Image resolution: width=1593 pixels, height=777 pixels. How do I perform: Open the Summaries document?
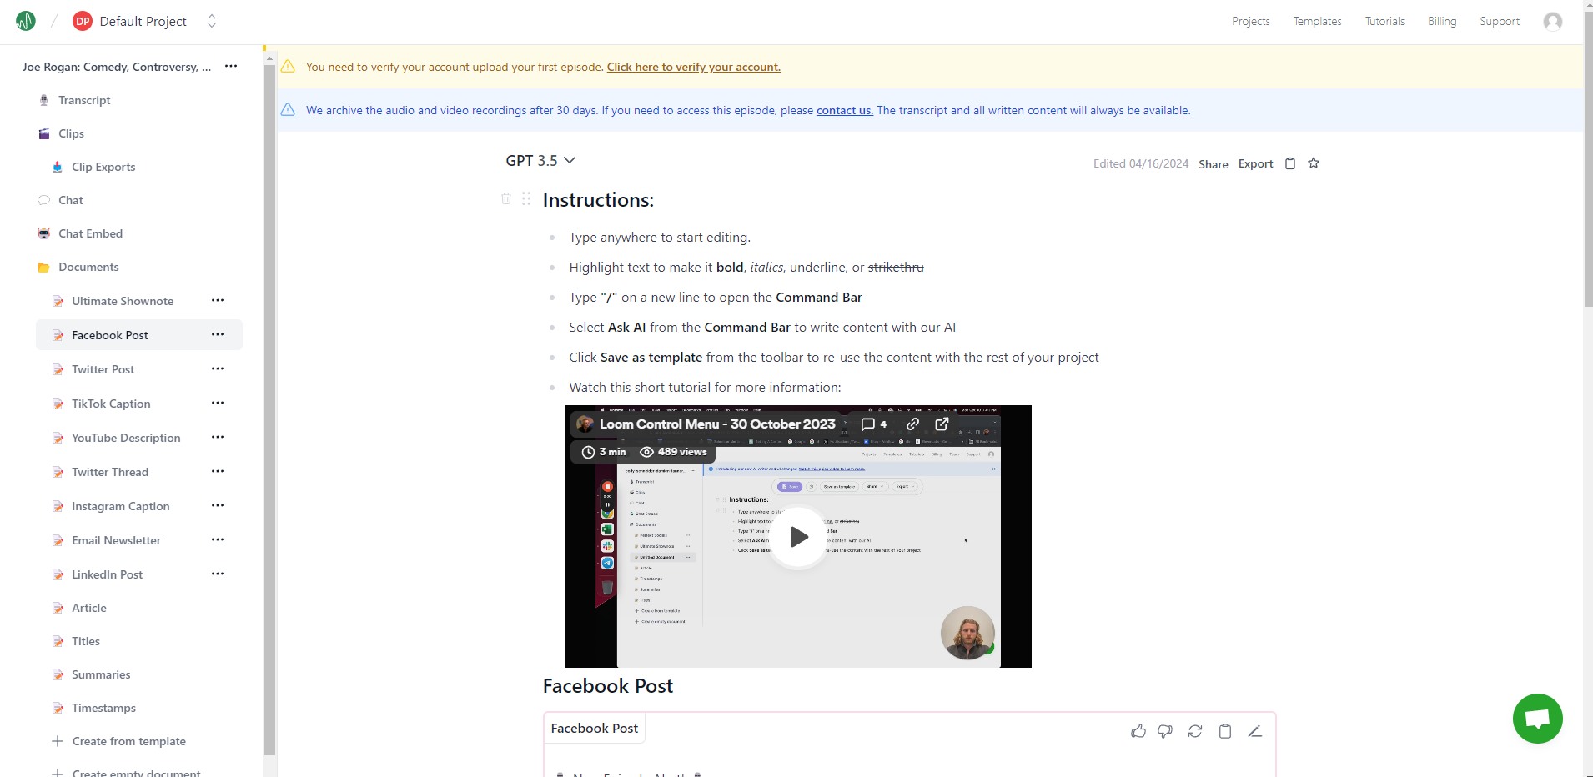[101, 674]
